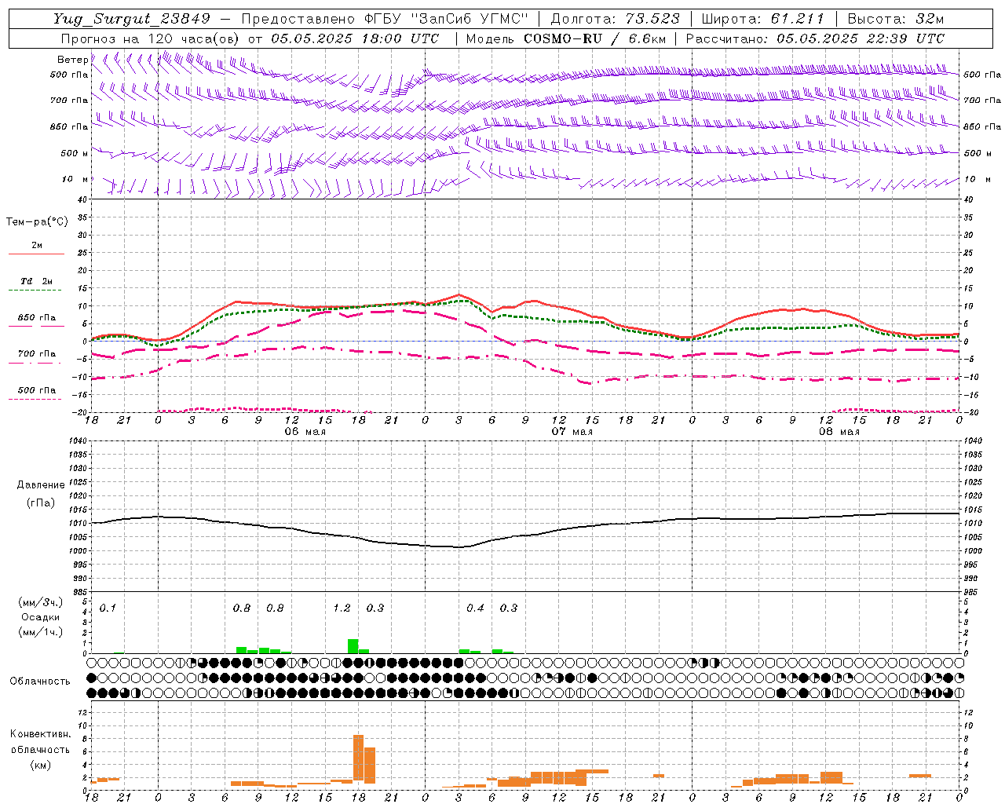Click the (км) unit under convective cloud label

coord(40,765)
